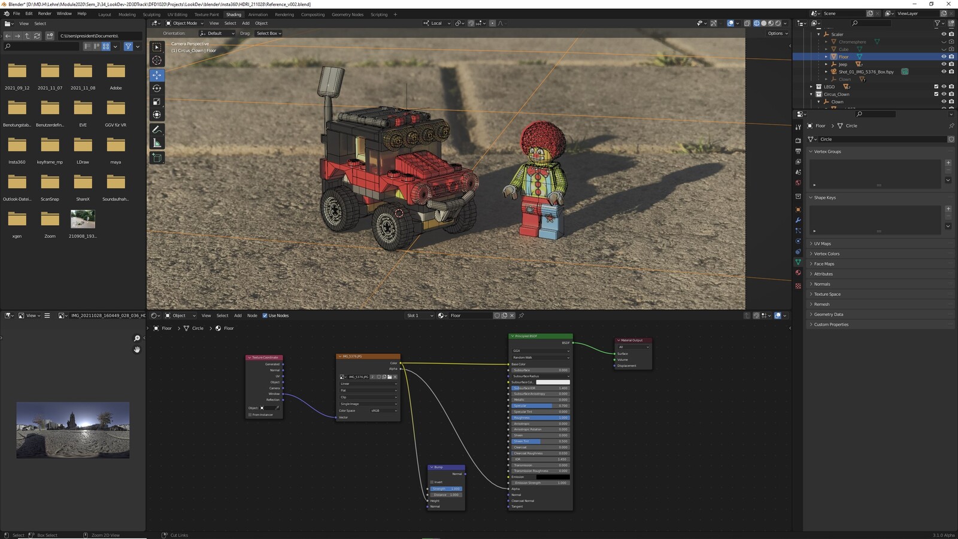The width and height of the screenshot is (958, 539).
Task: Open the Modifier properties wrench tab
Action: [x=798, y=220]
